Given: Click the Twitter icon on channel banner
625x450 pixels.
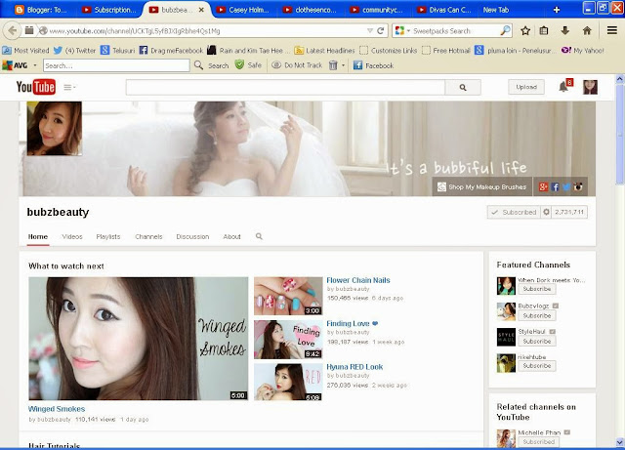Looking at the screenshot, I should 566,187.
